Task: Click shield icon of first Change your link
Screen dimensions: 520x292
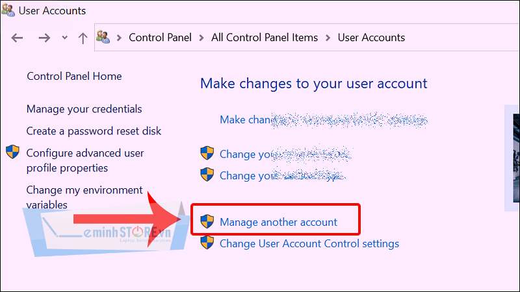Action: click(207, 153)
